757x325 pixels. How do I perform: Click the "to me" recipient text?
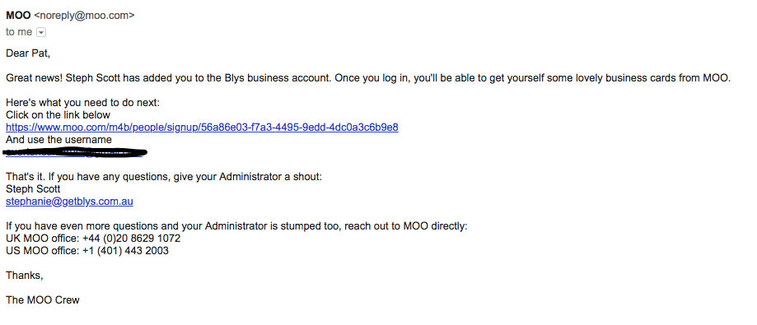(19, 32)
